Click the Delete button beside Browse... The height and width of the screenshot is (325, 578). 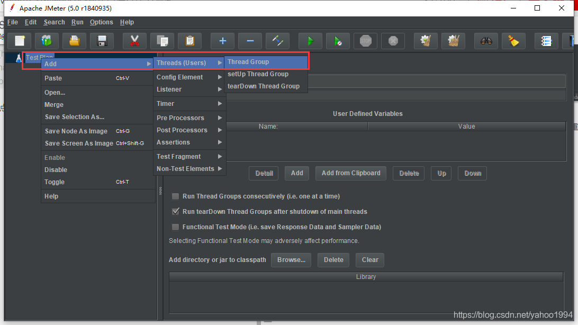click(333, 260)
